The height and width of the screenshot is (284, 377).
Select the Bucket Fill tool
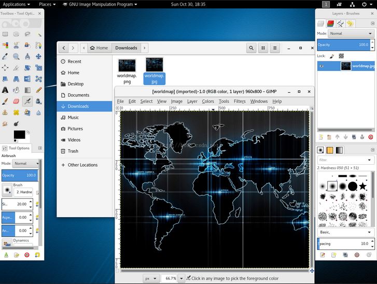click(x=16, y=90)
